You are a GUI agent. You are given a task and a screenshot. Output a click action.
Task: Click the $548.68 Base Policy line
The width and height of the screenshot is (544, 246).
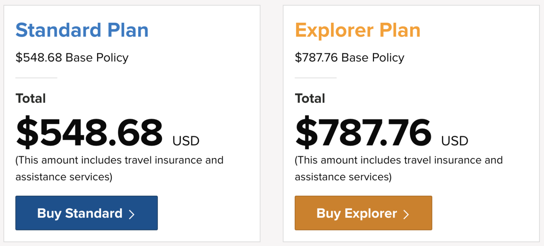72,58
